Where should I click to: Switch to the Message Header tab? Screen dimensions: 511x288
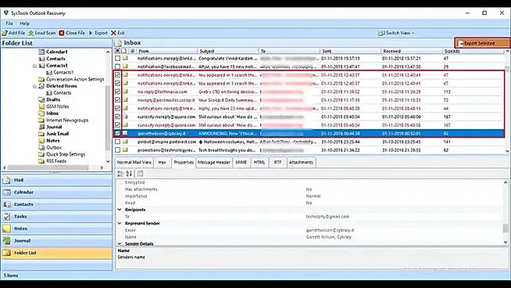(214, 162)
